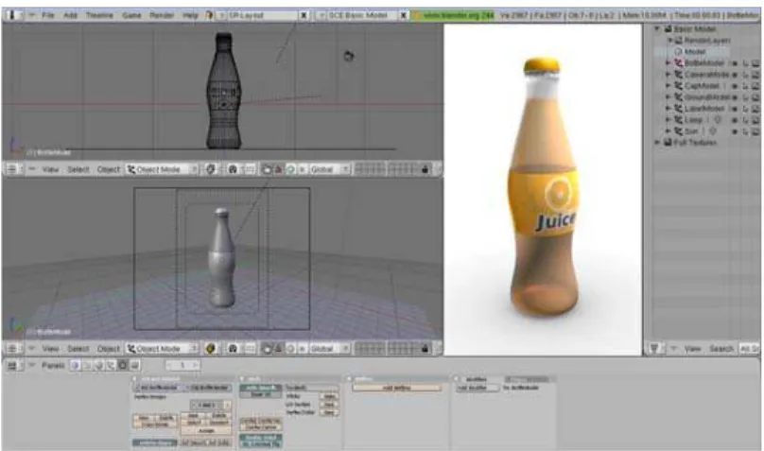Click pivot point icon in lower 3D view header
The image size is (764, 451).
pos(233,349)
